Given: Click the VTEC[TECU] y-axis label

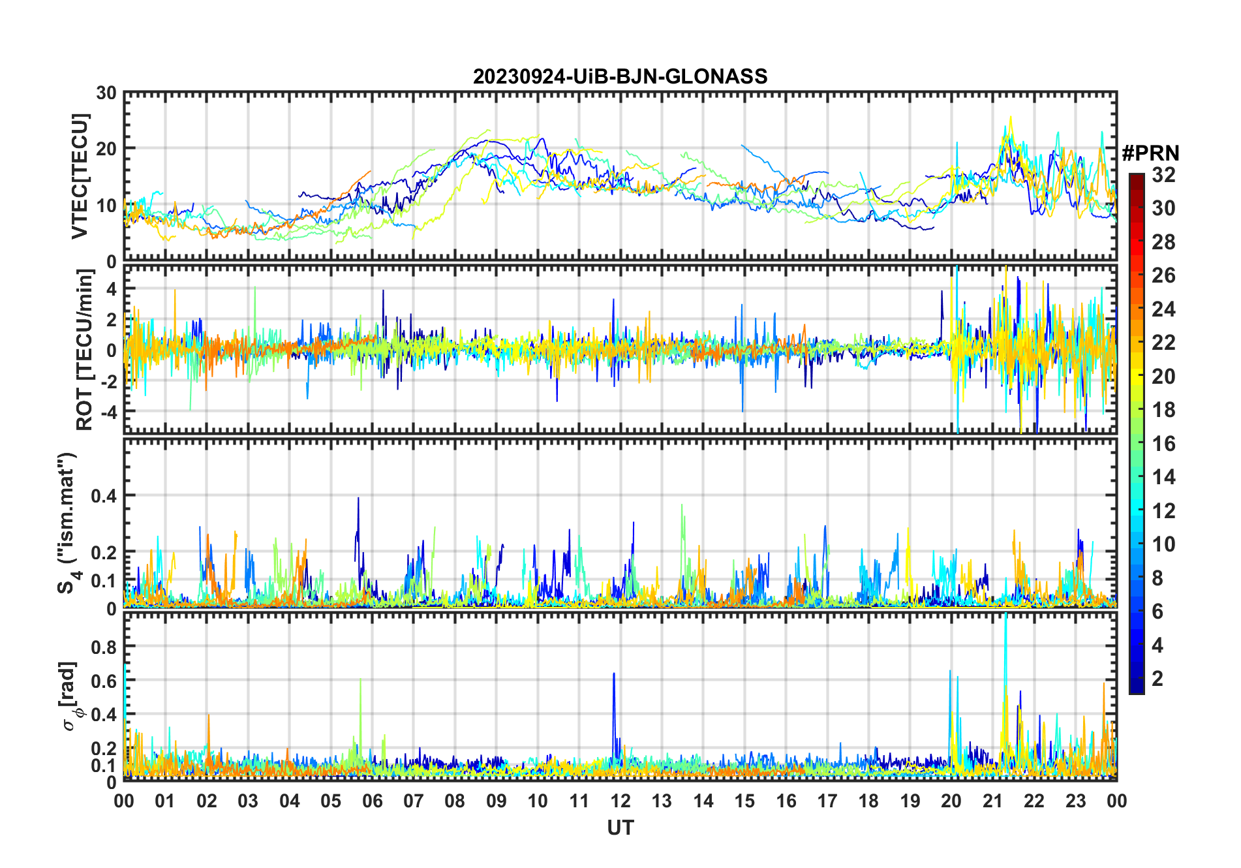Looking at the screenshot, I should (80, 177).
